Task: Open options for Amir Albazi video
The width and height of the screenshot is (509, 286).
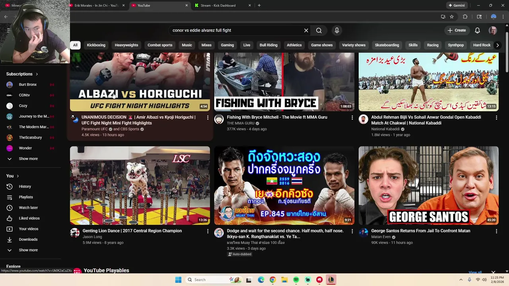Action: click(x=208, y=118)
